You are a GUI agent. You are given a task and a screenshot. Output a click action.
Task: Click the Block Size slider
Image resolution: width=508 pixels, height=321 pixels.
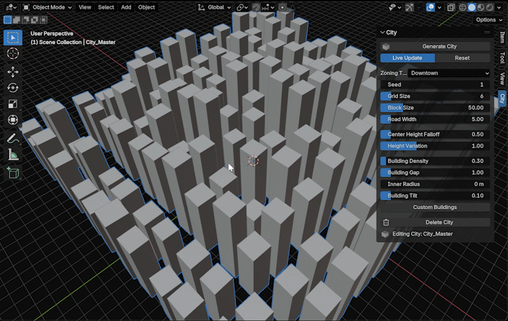(435, 108)
